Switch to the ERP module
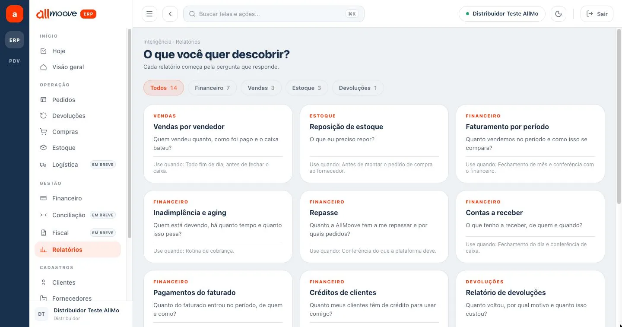The width and height of the screenshot is (622, 327). click(15, 40)
